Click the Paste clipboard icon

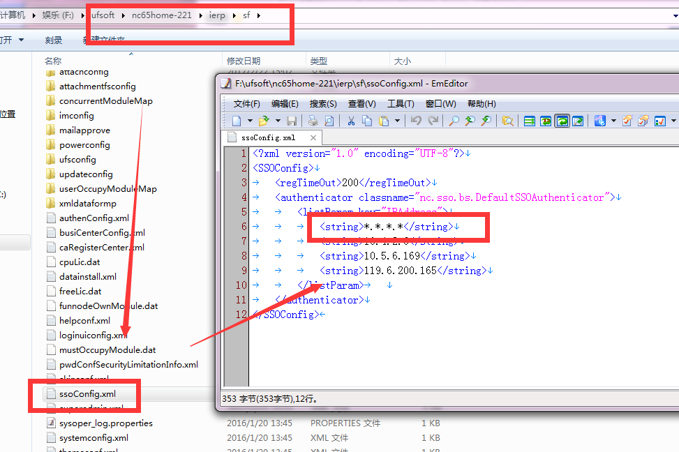coord(383,121)
